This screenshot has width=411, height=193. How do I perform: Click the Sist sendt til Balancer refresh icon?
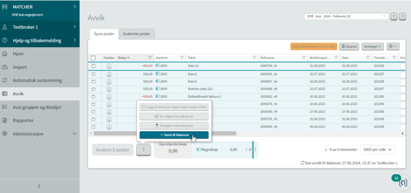[x=303, y=163]
